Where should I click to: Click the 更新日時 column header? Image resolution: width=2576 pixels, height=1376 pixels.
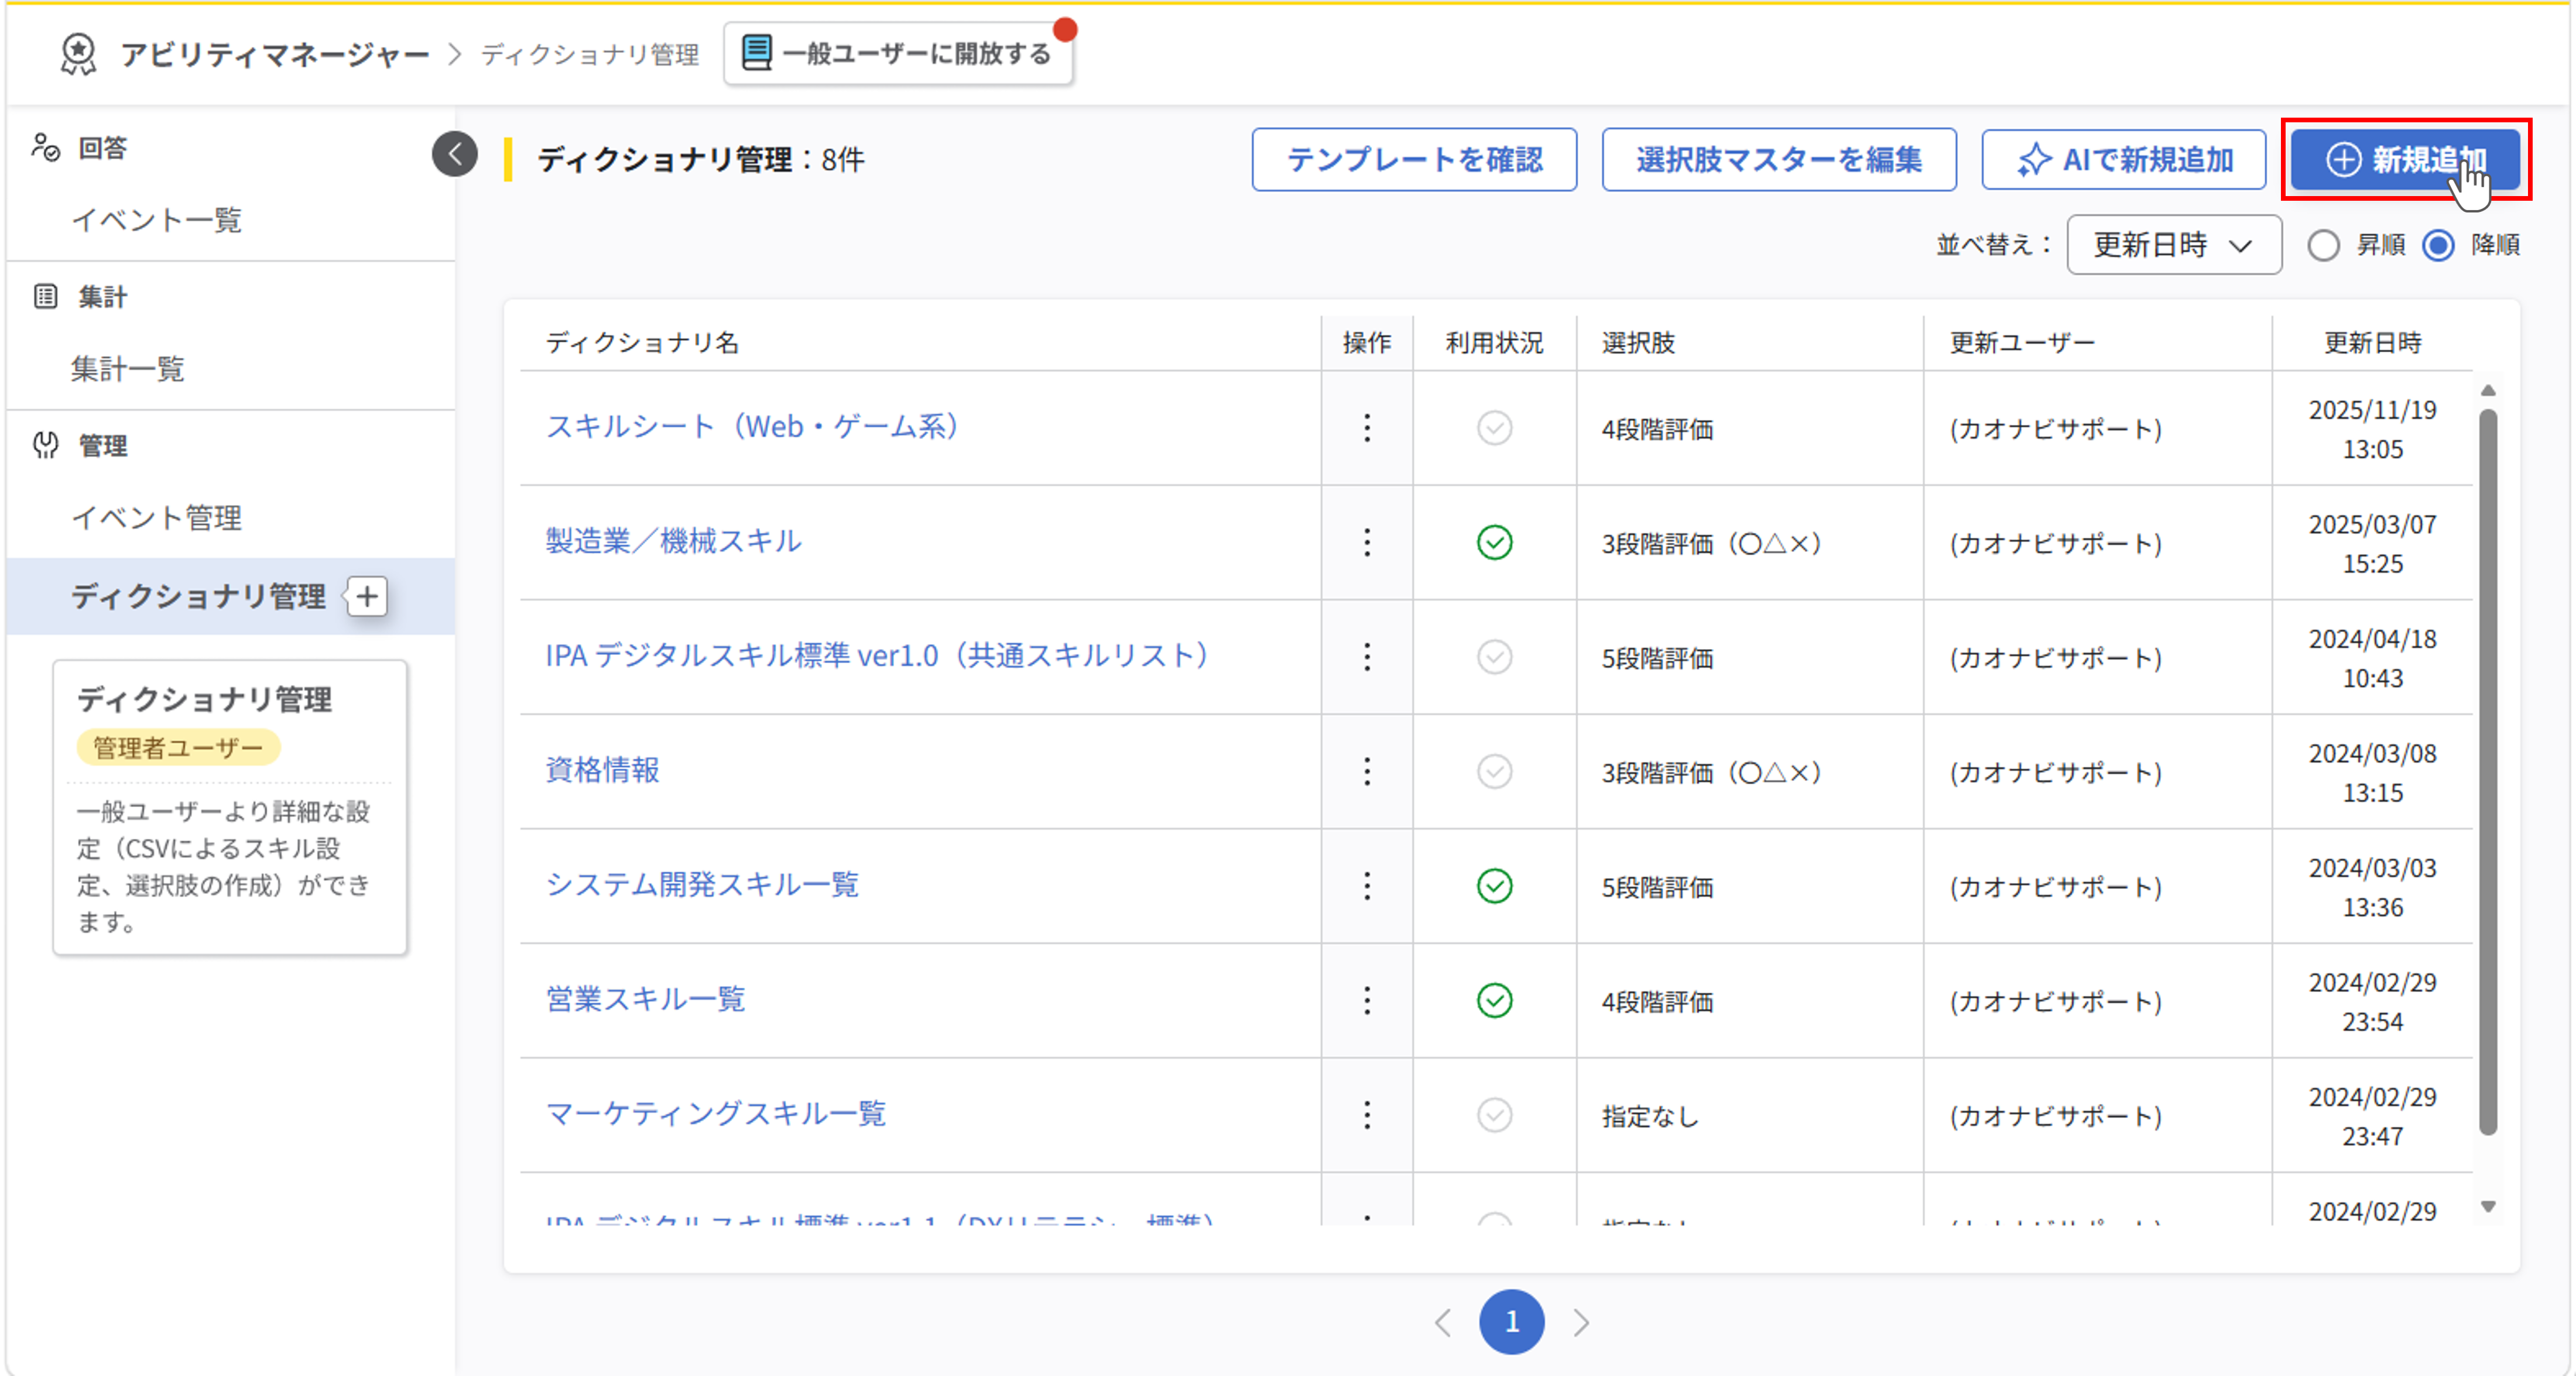coord(2372,343)
